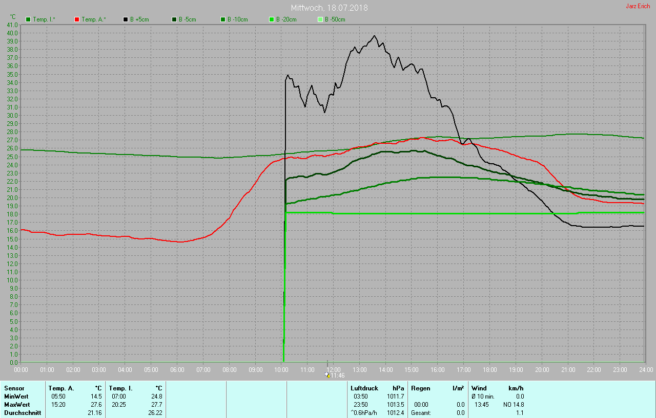Screen dimensions: 656x418
Task: Select the 'Temp. I.' column header
Action: pos(120,388)
